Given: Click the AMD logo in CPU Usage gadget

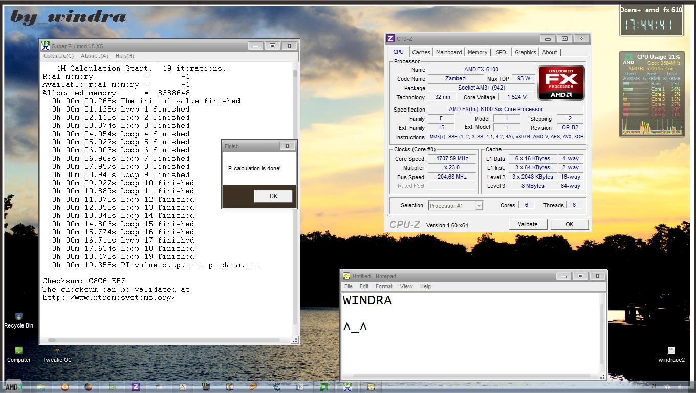Looking at the screenshot, I should [628, 60].
